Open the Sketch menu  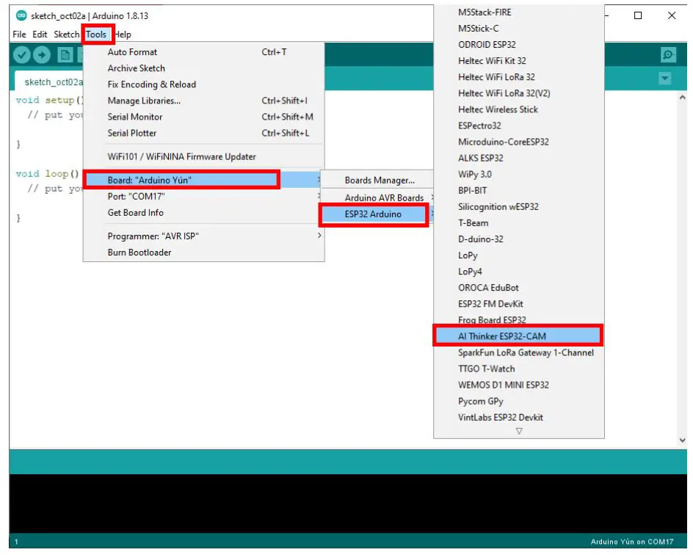[x=66, y=35]
